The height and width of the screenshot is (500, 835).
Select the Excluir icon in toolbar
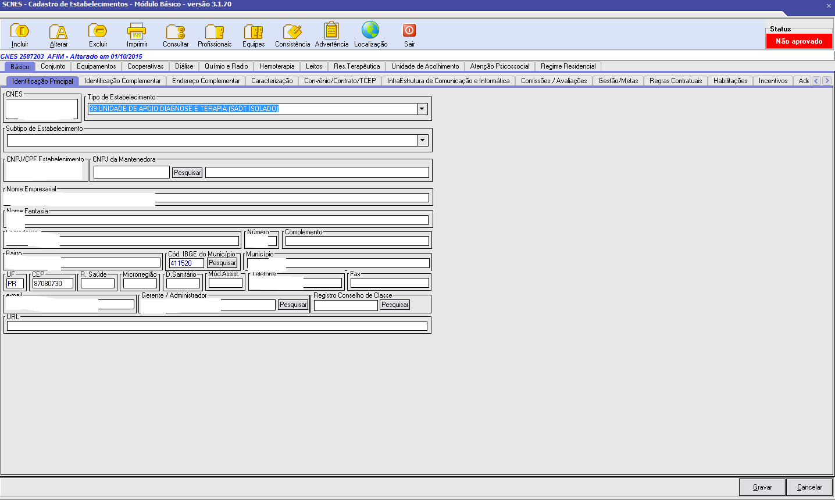click(x=98, y=31)
